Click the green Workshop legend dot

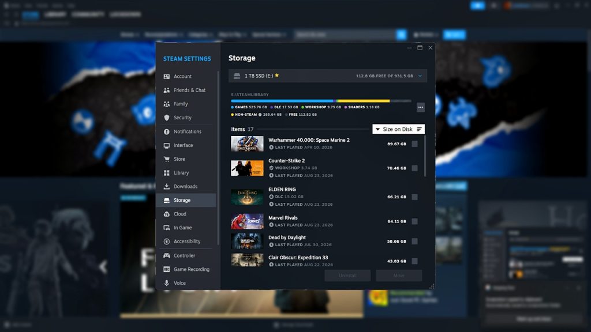tap(302, 107)
